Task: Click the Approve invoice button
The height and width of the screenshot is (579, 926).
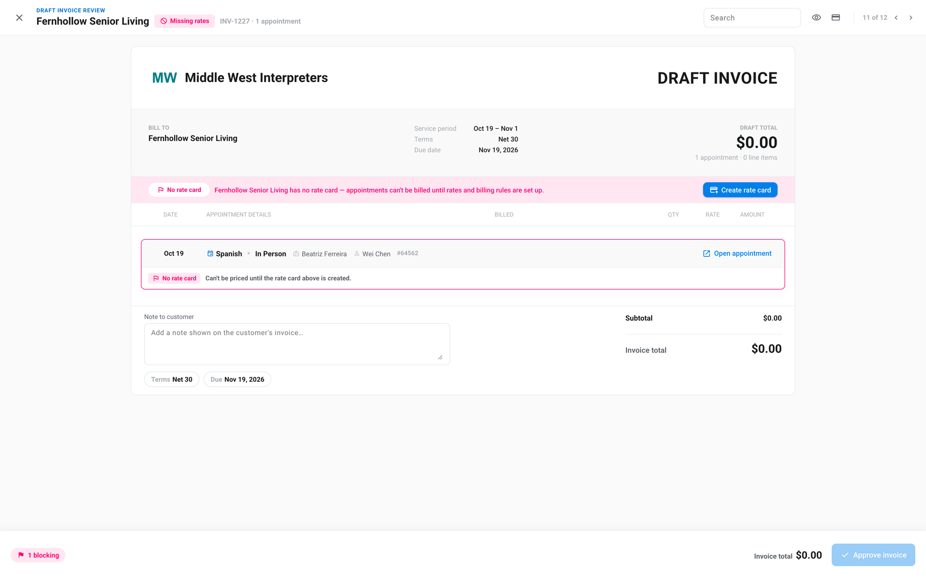Action: (x=873, y=555)
